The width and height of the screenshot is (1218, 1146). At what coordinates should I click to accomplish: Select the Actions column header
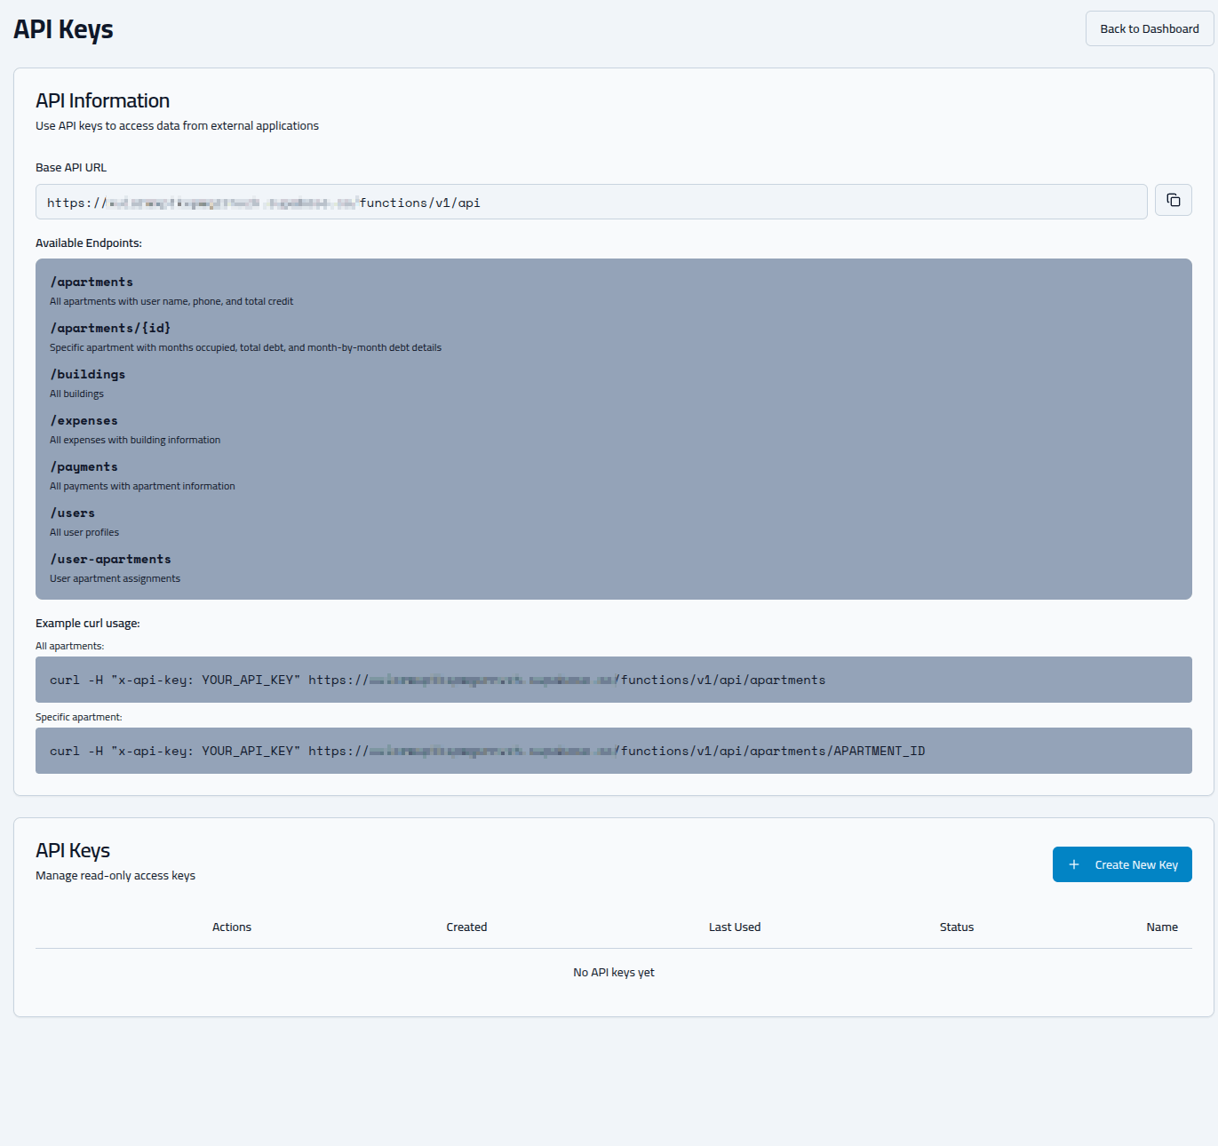click(x=232, y=927)
